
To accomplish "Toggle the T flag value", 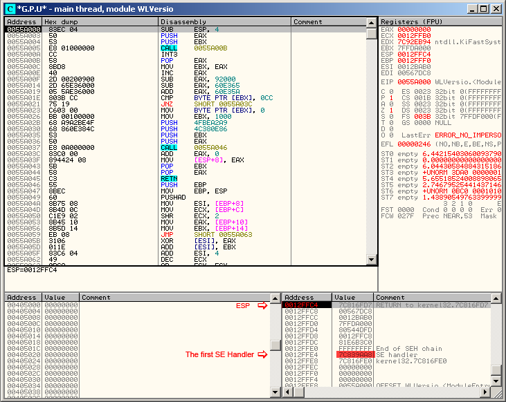I will [x=391, y=123].
